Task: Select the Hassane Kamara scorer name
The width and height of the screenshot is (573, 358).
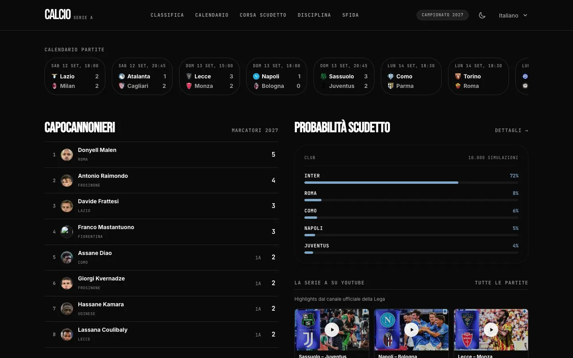Action: (x=101, y=304)
